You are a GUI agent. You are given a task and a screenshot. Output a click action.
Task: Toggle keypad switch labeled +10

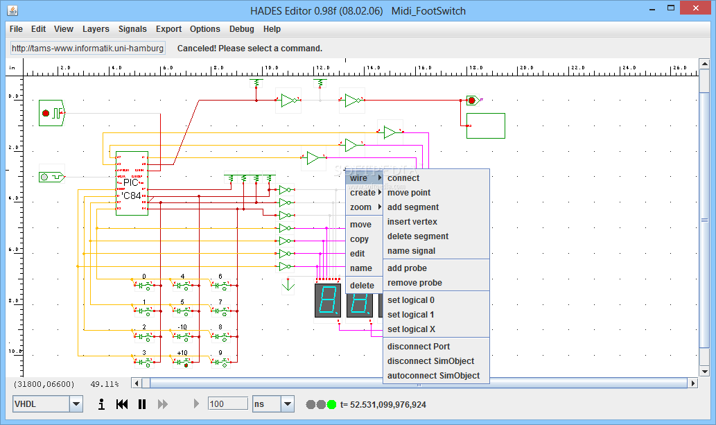pyautogui.click(x=183, y=363)
